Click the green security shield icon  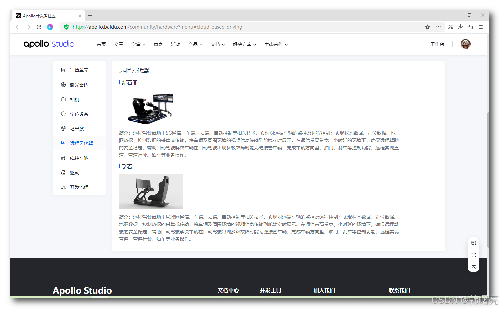66,27
